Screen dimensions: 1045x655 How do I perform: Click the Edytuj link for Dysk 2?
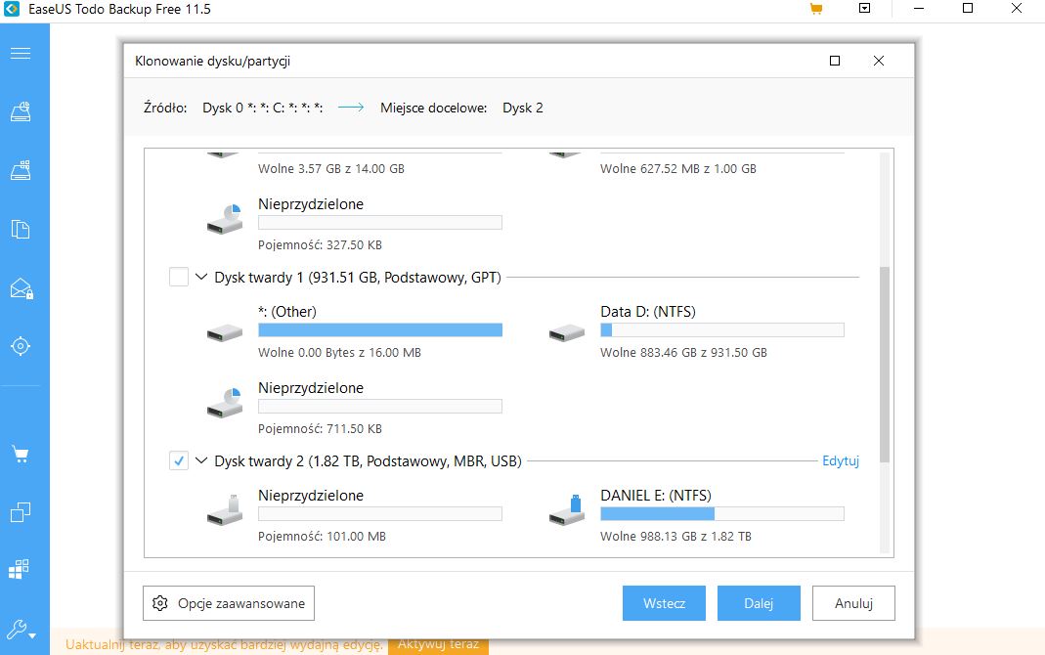(x=841, y=460)
